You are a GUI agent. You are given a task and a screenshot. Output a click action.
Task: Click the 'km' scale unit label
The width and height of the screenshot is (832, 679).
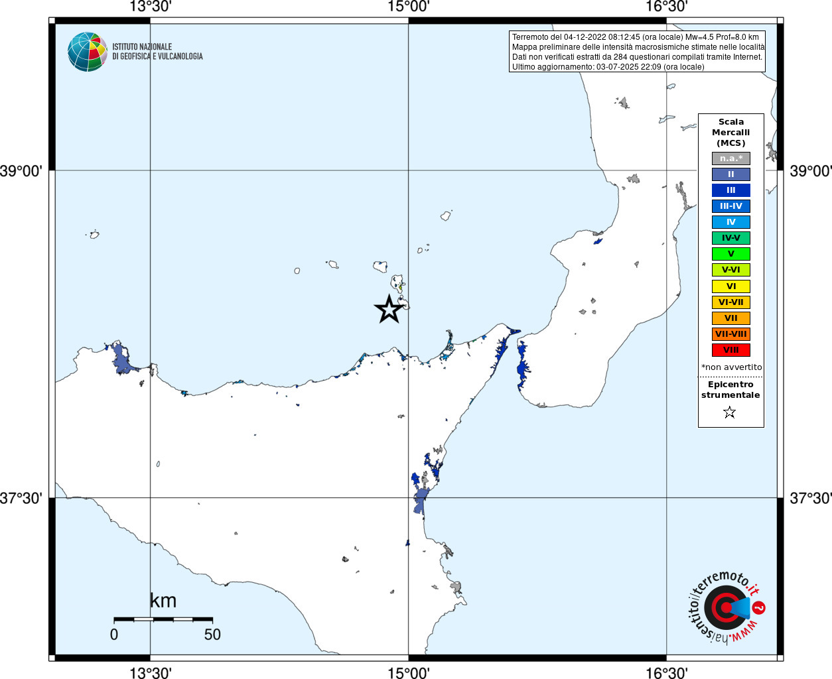click(x=163, y=600)
